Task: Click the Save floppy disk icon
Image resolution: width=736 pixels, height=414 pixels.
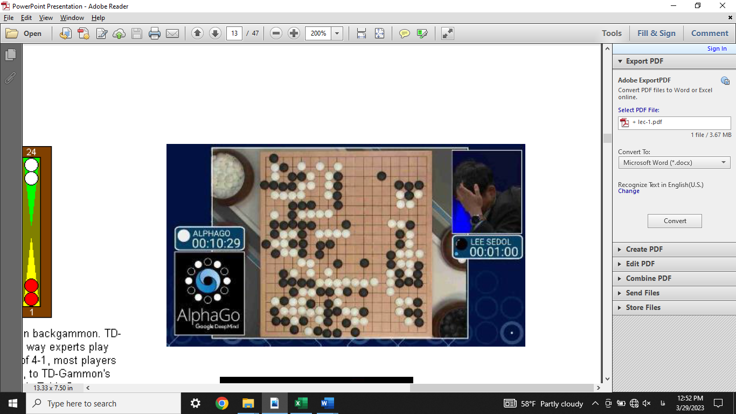Action: click(x=137, y=33)
